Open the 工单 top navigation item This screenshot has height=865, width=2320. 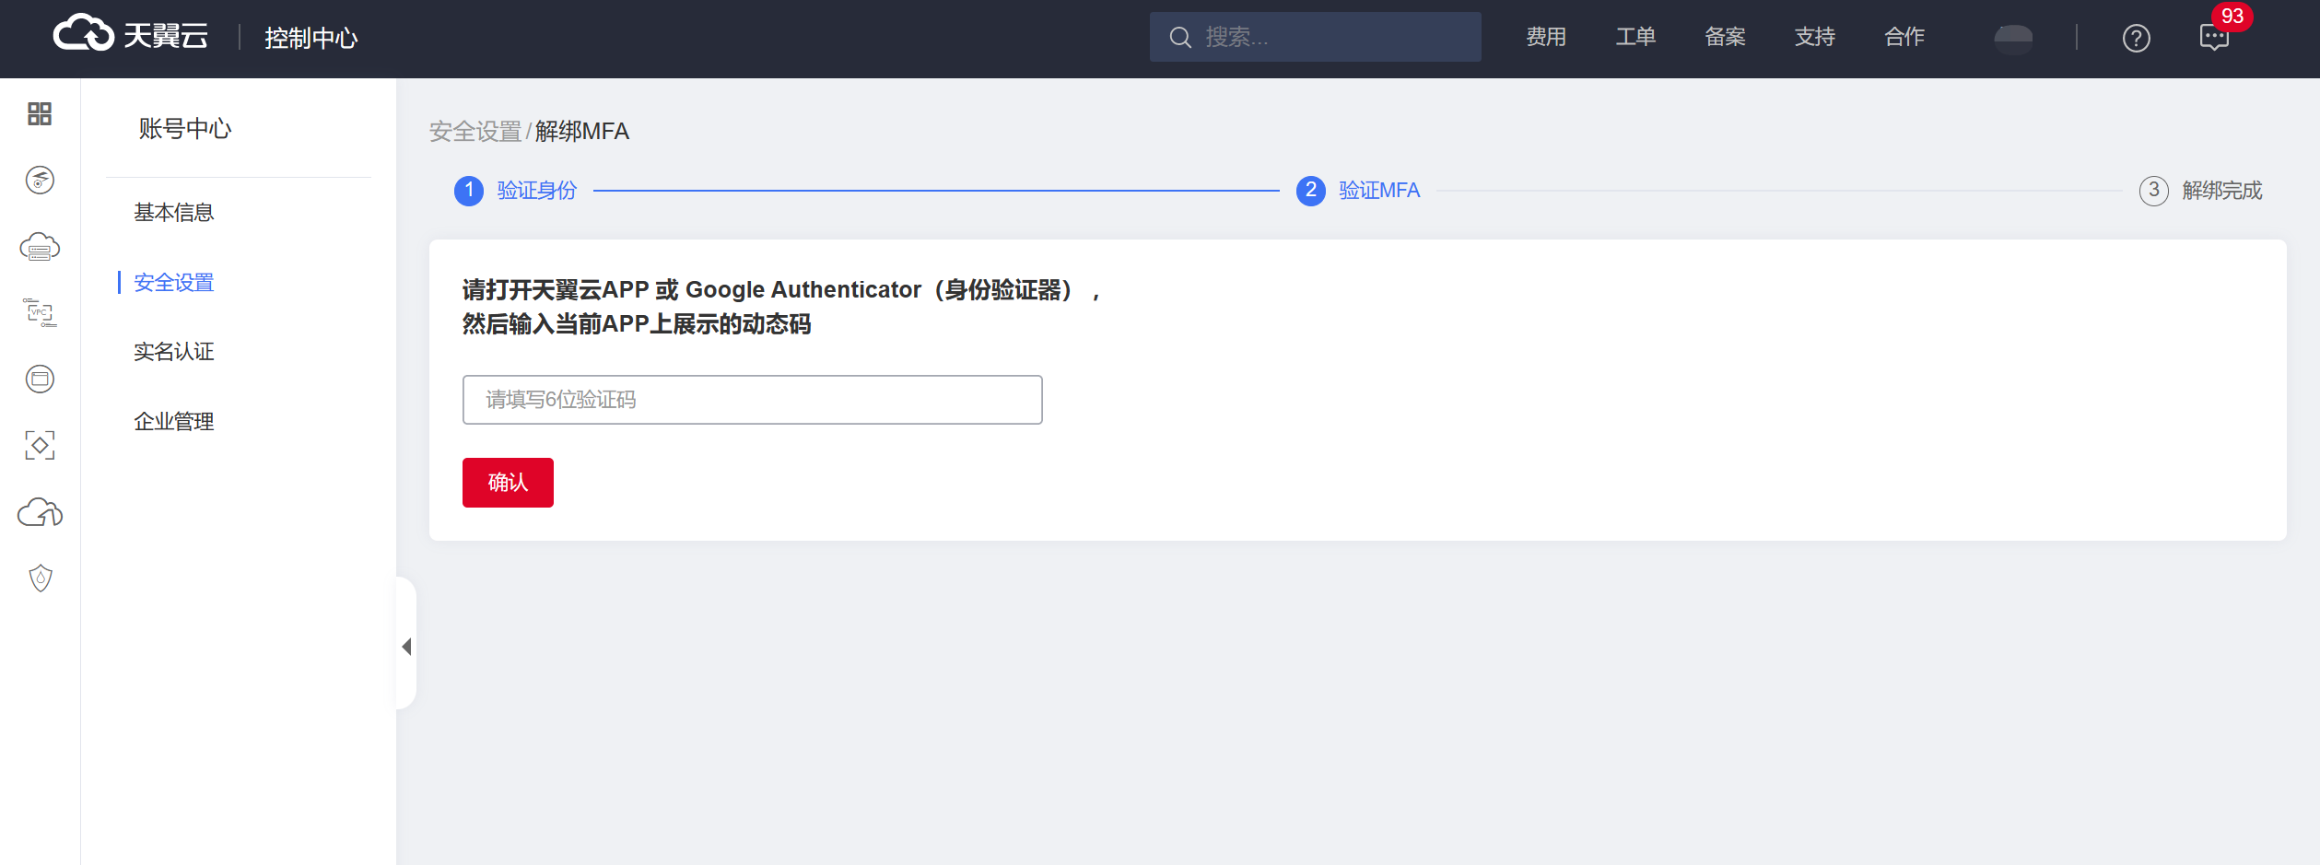[1635, 37]
